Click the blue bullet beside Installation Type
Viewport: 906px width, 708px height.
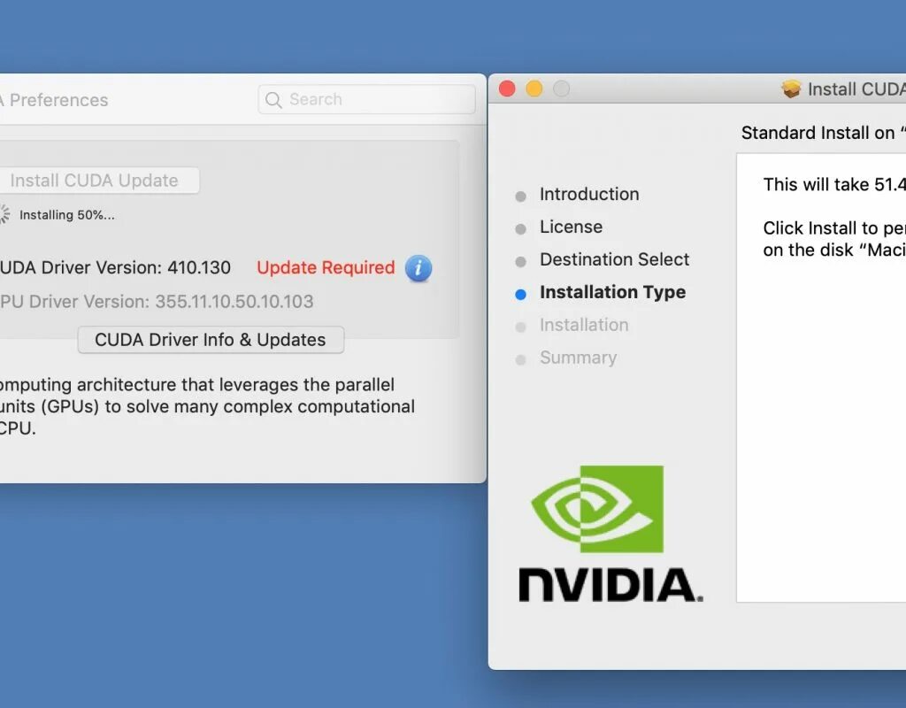click(520, 294)
